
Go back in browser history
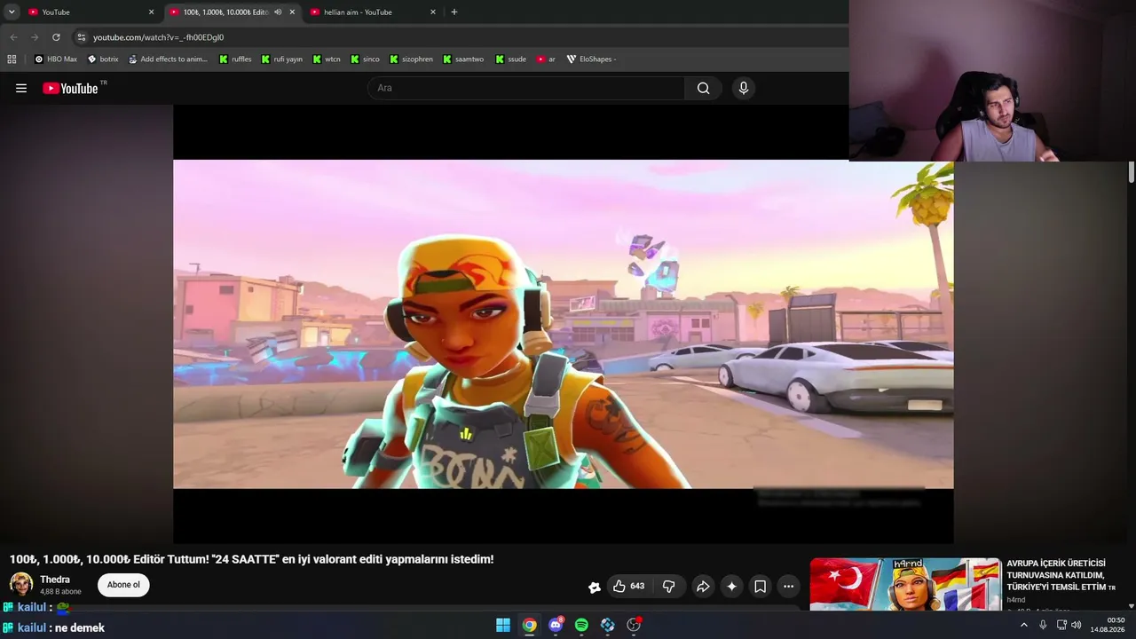13,37
